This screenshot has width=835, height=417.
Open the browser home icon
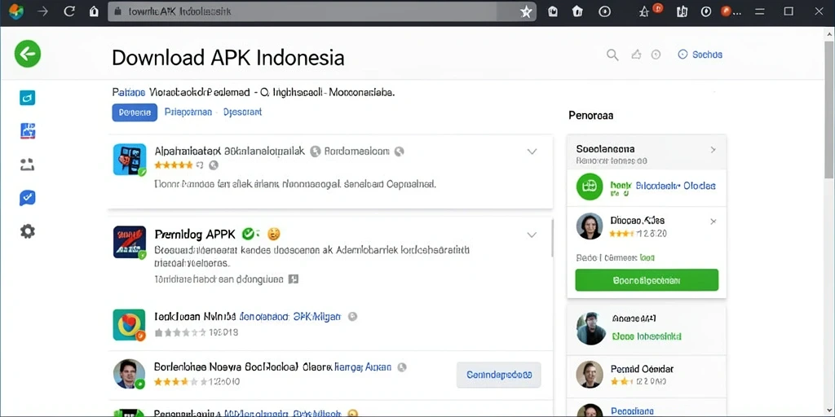pyautogui.click(x=94, y=11)
